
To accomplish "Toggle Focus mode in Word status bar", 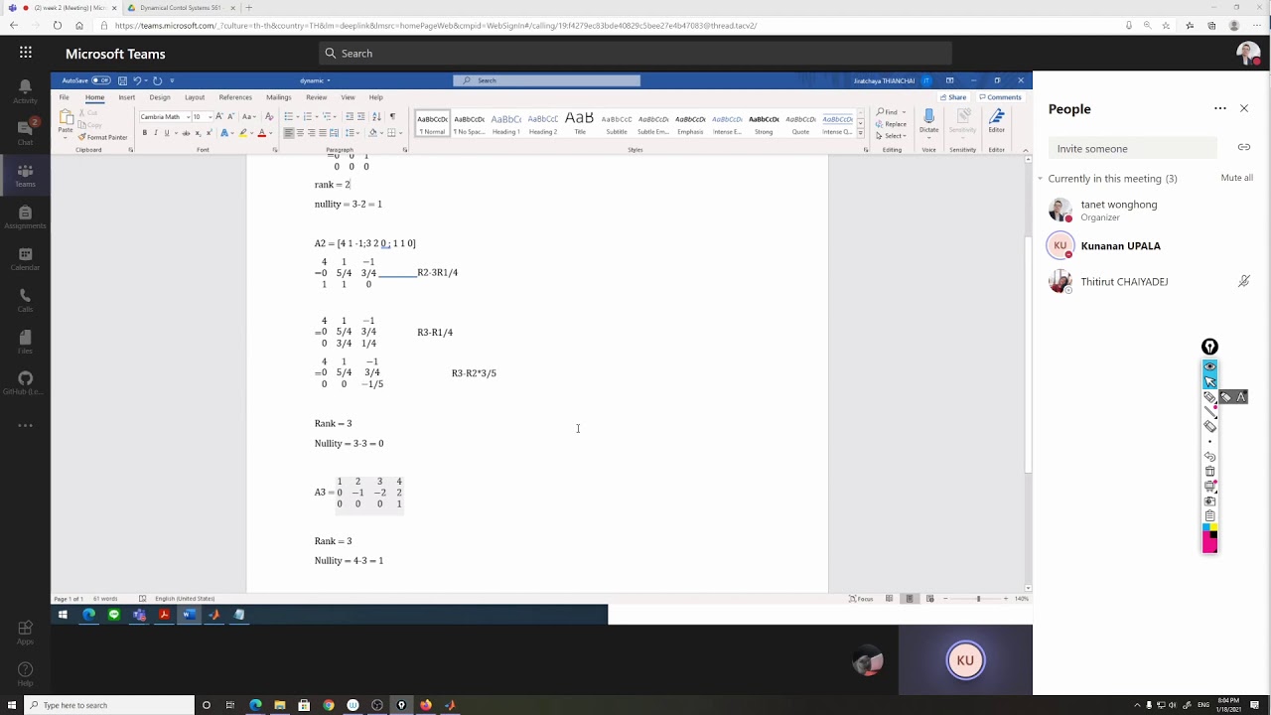I will (x=861, y=599).
